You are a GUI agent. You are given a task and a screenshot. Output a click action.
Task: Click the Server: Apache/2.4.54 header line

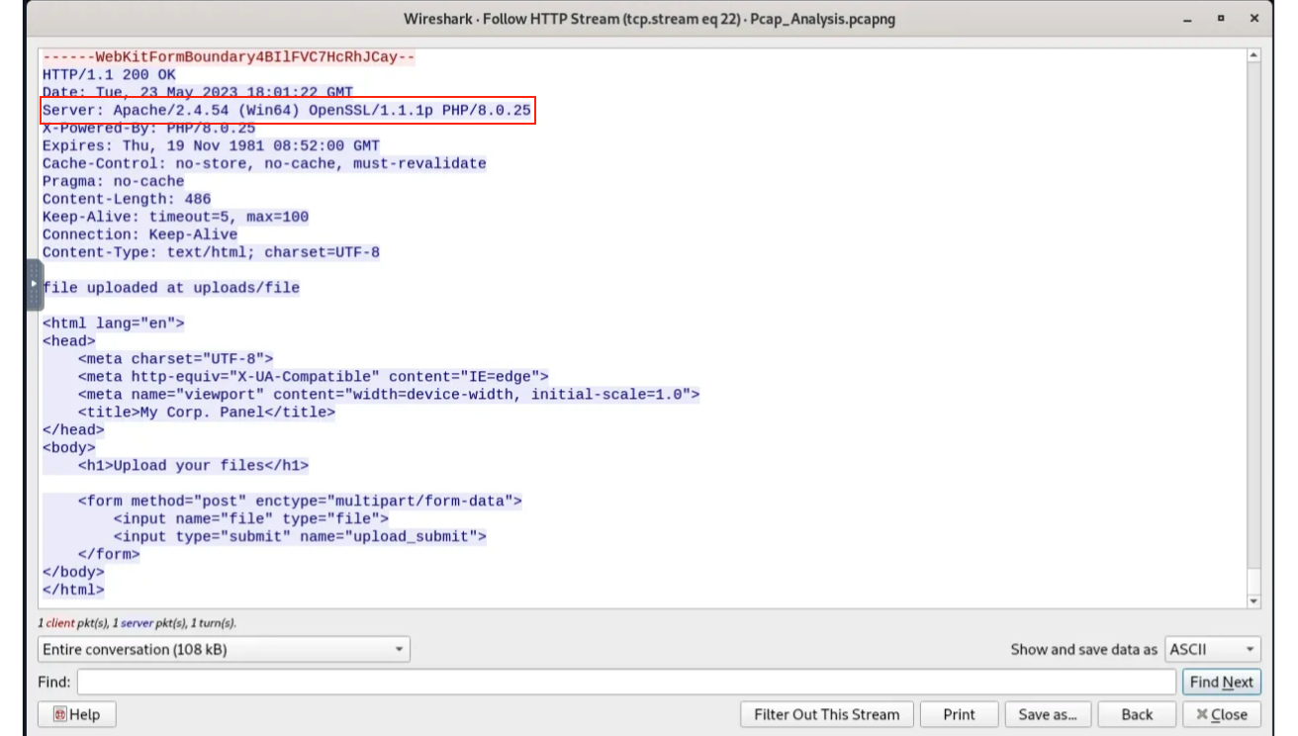[x=287, y=110]
